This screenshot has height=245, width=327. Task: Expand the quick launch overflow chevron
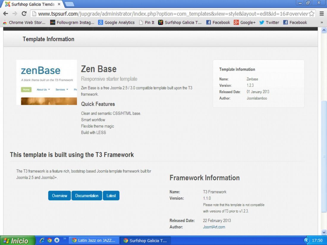click(x=65, y=238)
